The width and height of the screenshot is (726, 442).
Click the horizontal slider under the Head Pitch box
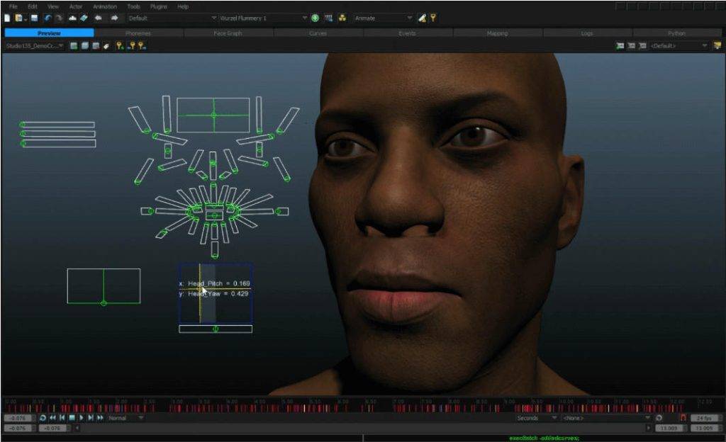[216, 329]
